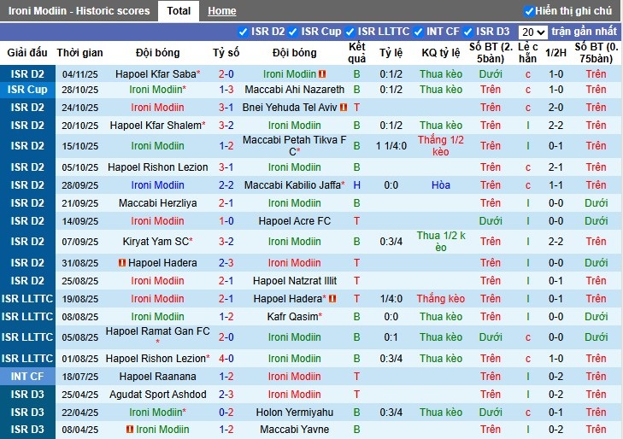The height and width of the screenshot is (439, 623).
Task: Open Ironi Modiin home link on 24/10/25
Action: (x=158, y=107)
